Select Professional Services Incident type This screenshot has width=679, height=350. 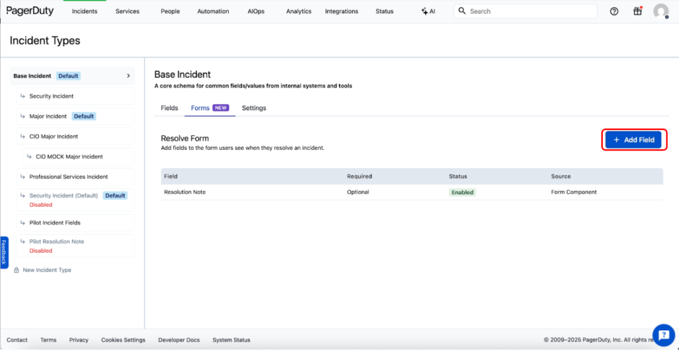click(68, 177)
